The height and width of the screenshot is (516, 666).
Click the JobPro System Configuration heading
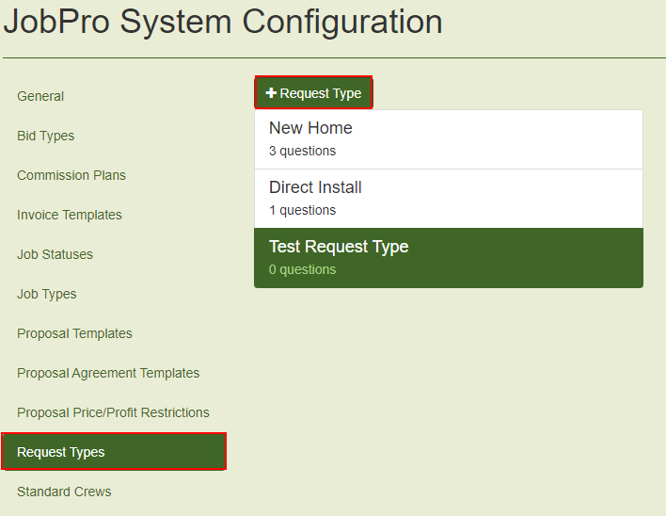tap(223, 22)
